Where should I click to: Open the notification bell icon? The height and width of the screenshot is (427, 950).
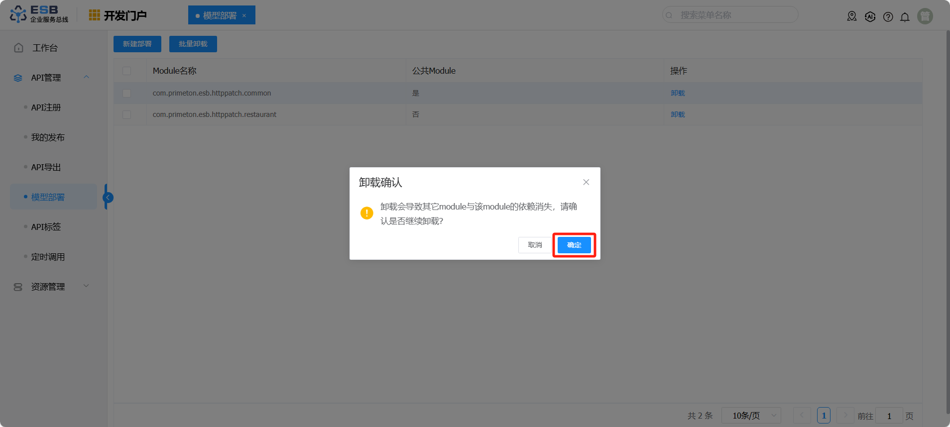pyautogui.click(x=905, y=17)
